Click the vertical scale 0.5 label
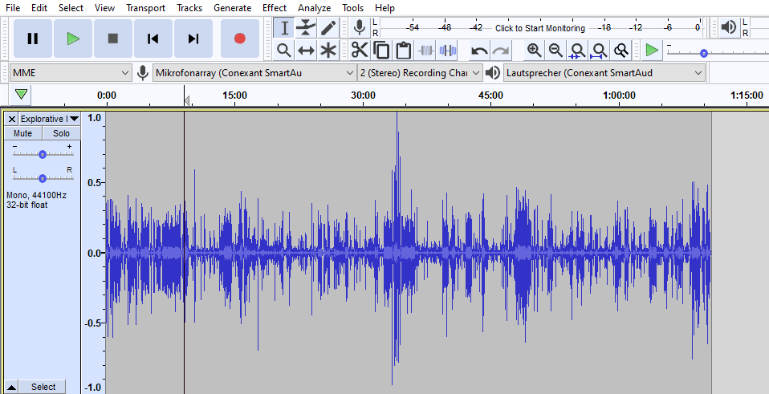The width and height of the screenshot is (769, 394). click(94, 183)
